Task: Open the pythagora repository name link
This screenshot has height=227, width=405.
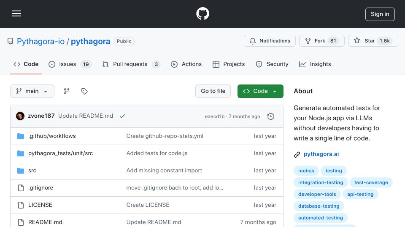Action: click(91, 41)
